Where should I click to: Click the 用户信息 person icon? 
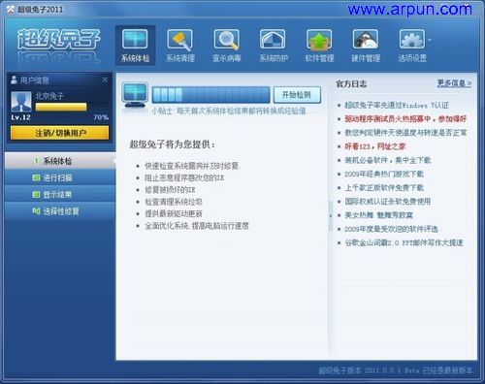tap(14, 80)
